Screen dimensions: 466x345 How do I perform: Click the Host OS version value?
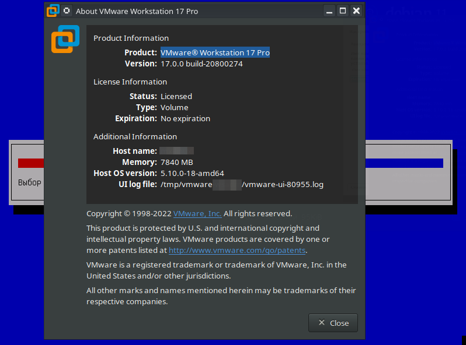192,173
